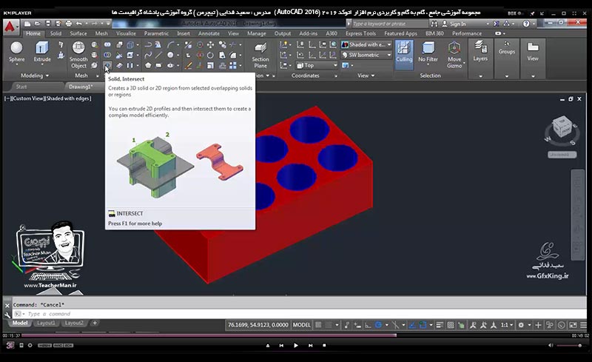Open the Coordinates panel dialog launcher arrow
592x362 pixels.
(336, 76)
